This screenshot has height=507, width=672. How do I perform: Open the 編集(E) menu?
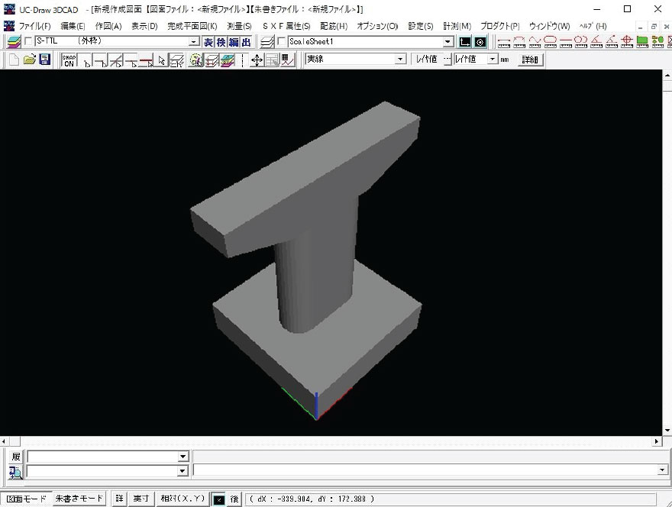(73, 26)
